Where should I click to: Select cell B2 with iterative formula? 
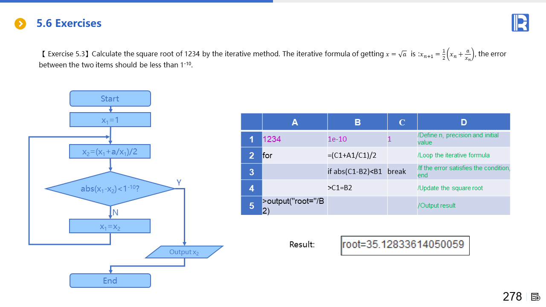point(357,155)
